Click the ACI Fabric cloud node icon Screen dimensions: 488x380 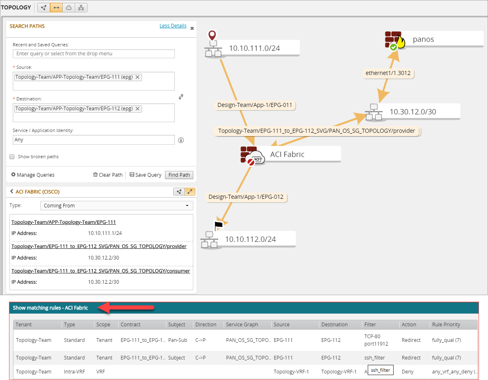click(252, 155)
